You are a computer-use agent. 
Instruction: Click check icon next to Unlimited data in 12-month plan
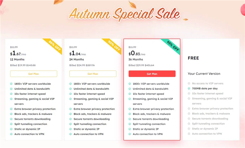click(11, 89)
